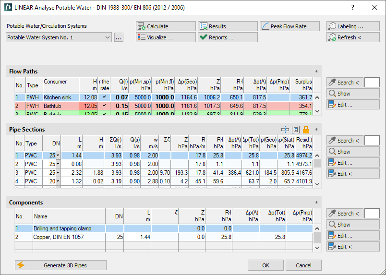
Task: Select the Kitchen sink flow path row
Action: [x=164, y=97]
